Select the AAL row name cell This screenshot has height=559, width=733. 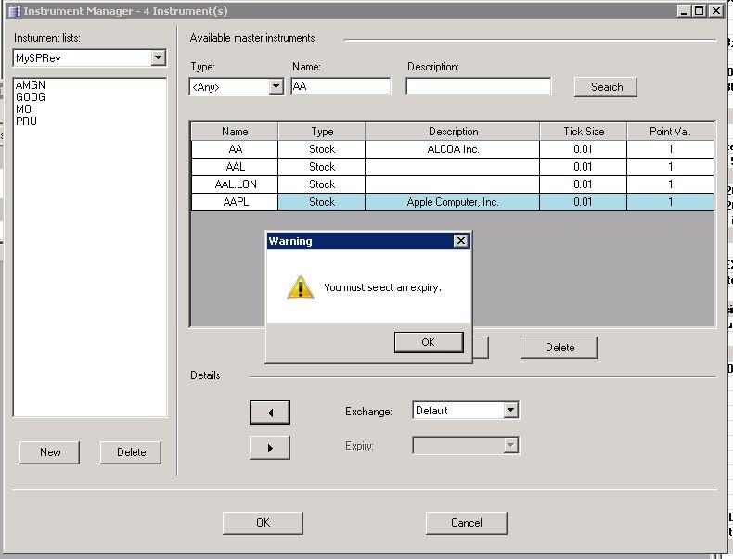coord(235,167)
